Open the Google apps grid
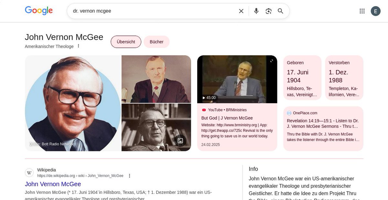Screen dimensions: 388x200 (x=362, y=11)
